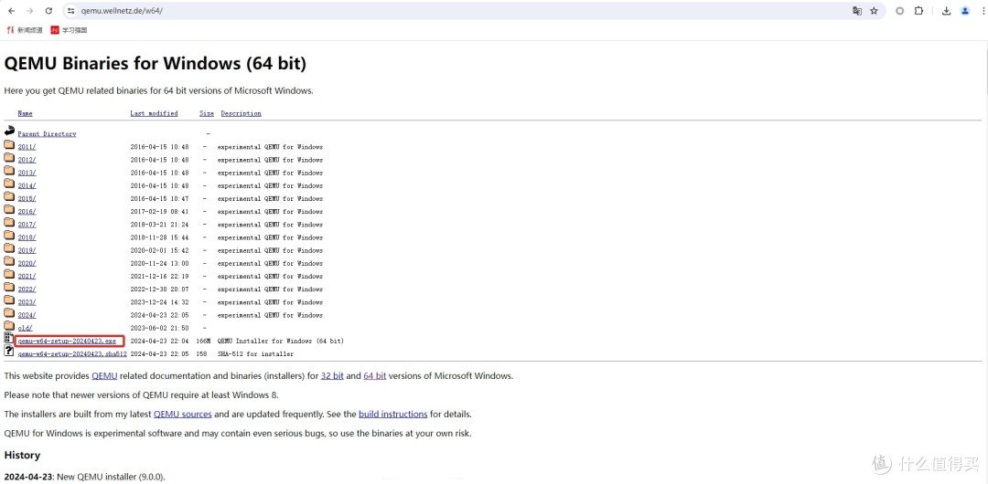Click date '2023-06-02 21:50'

159,328
